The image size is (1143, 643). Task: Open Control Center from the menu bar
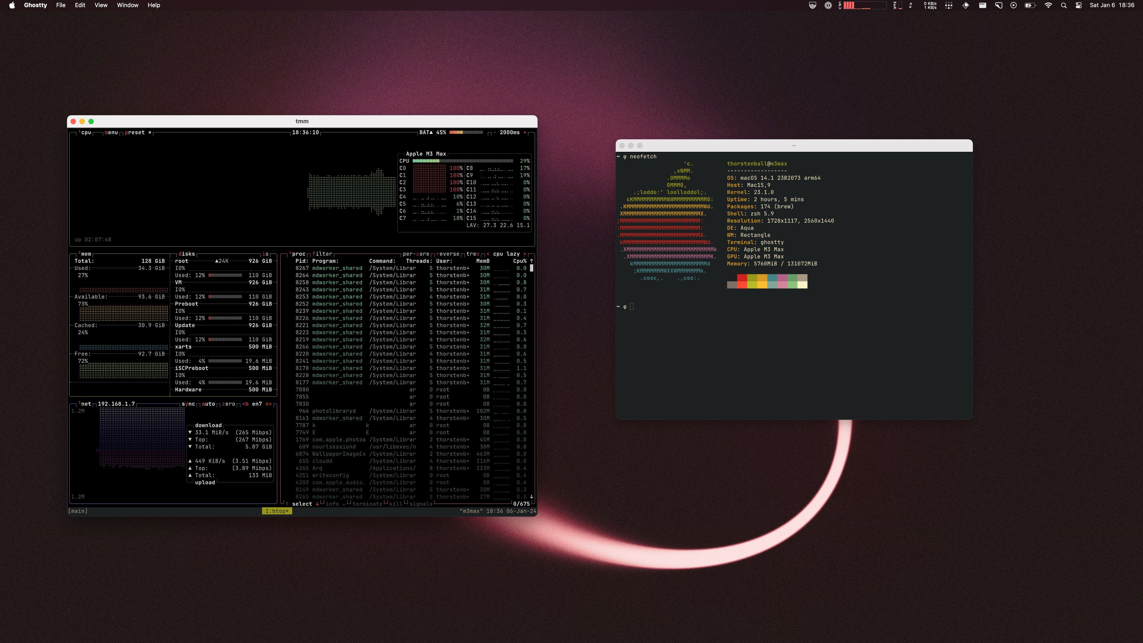(x=1079, y=5)
